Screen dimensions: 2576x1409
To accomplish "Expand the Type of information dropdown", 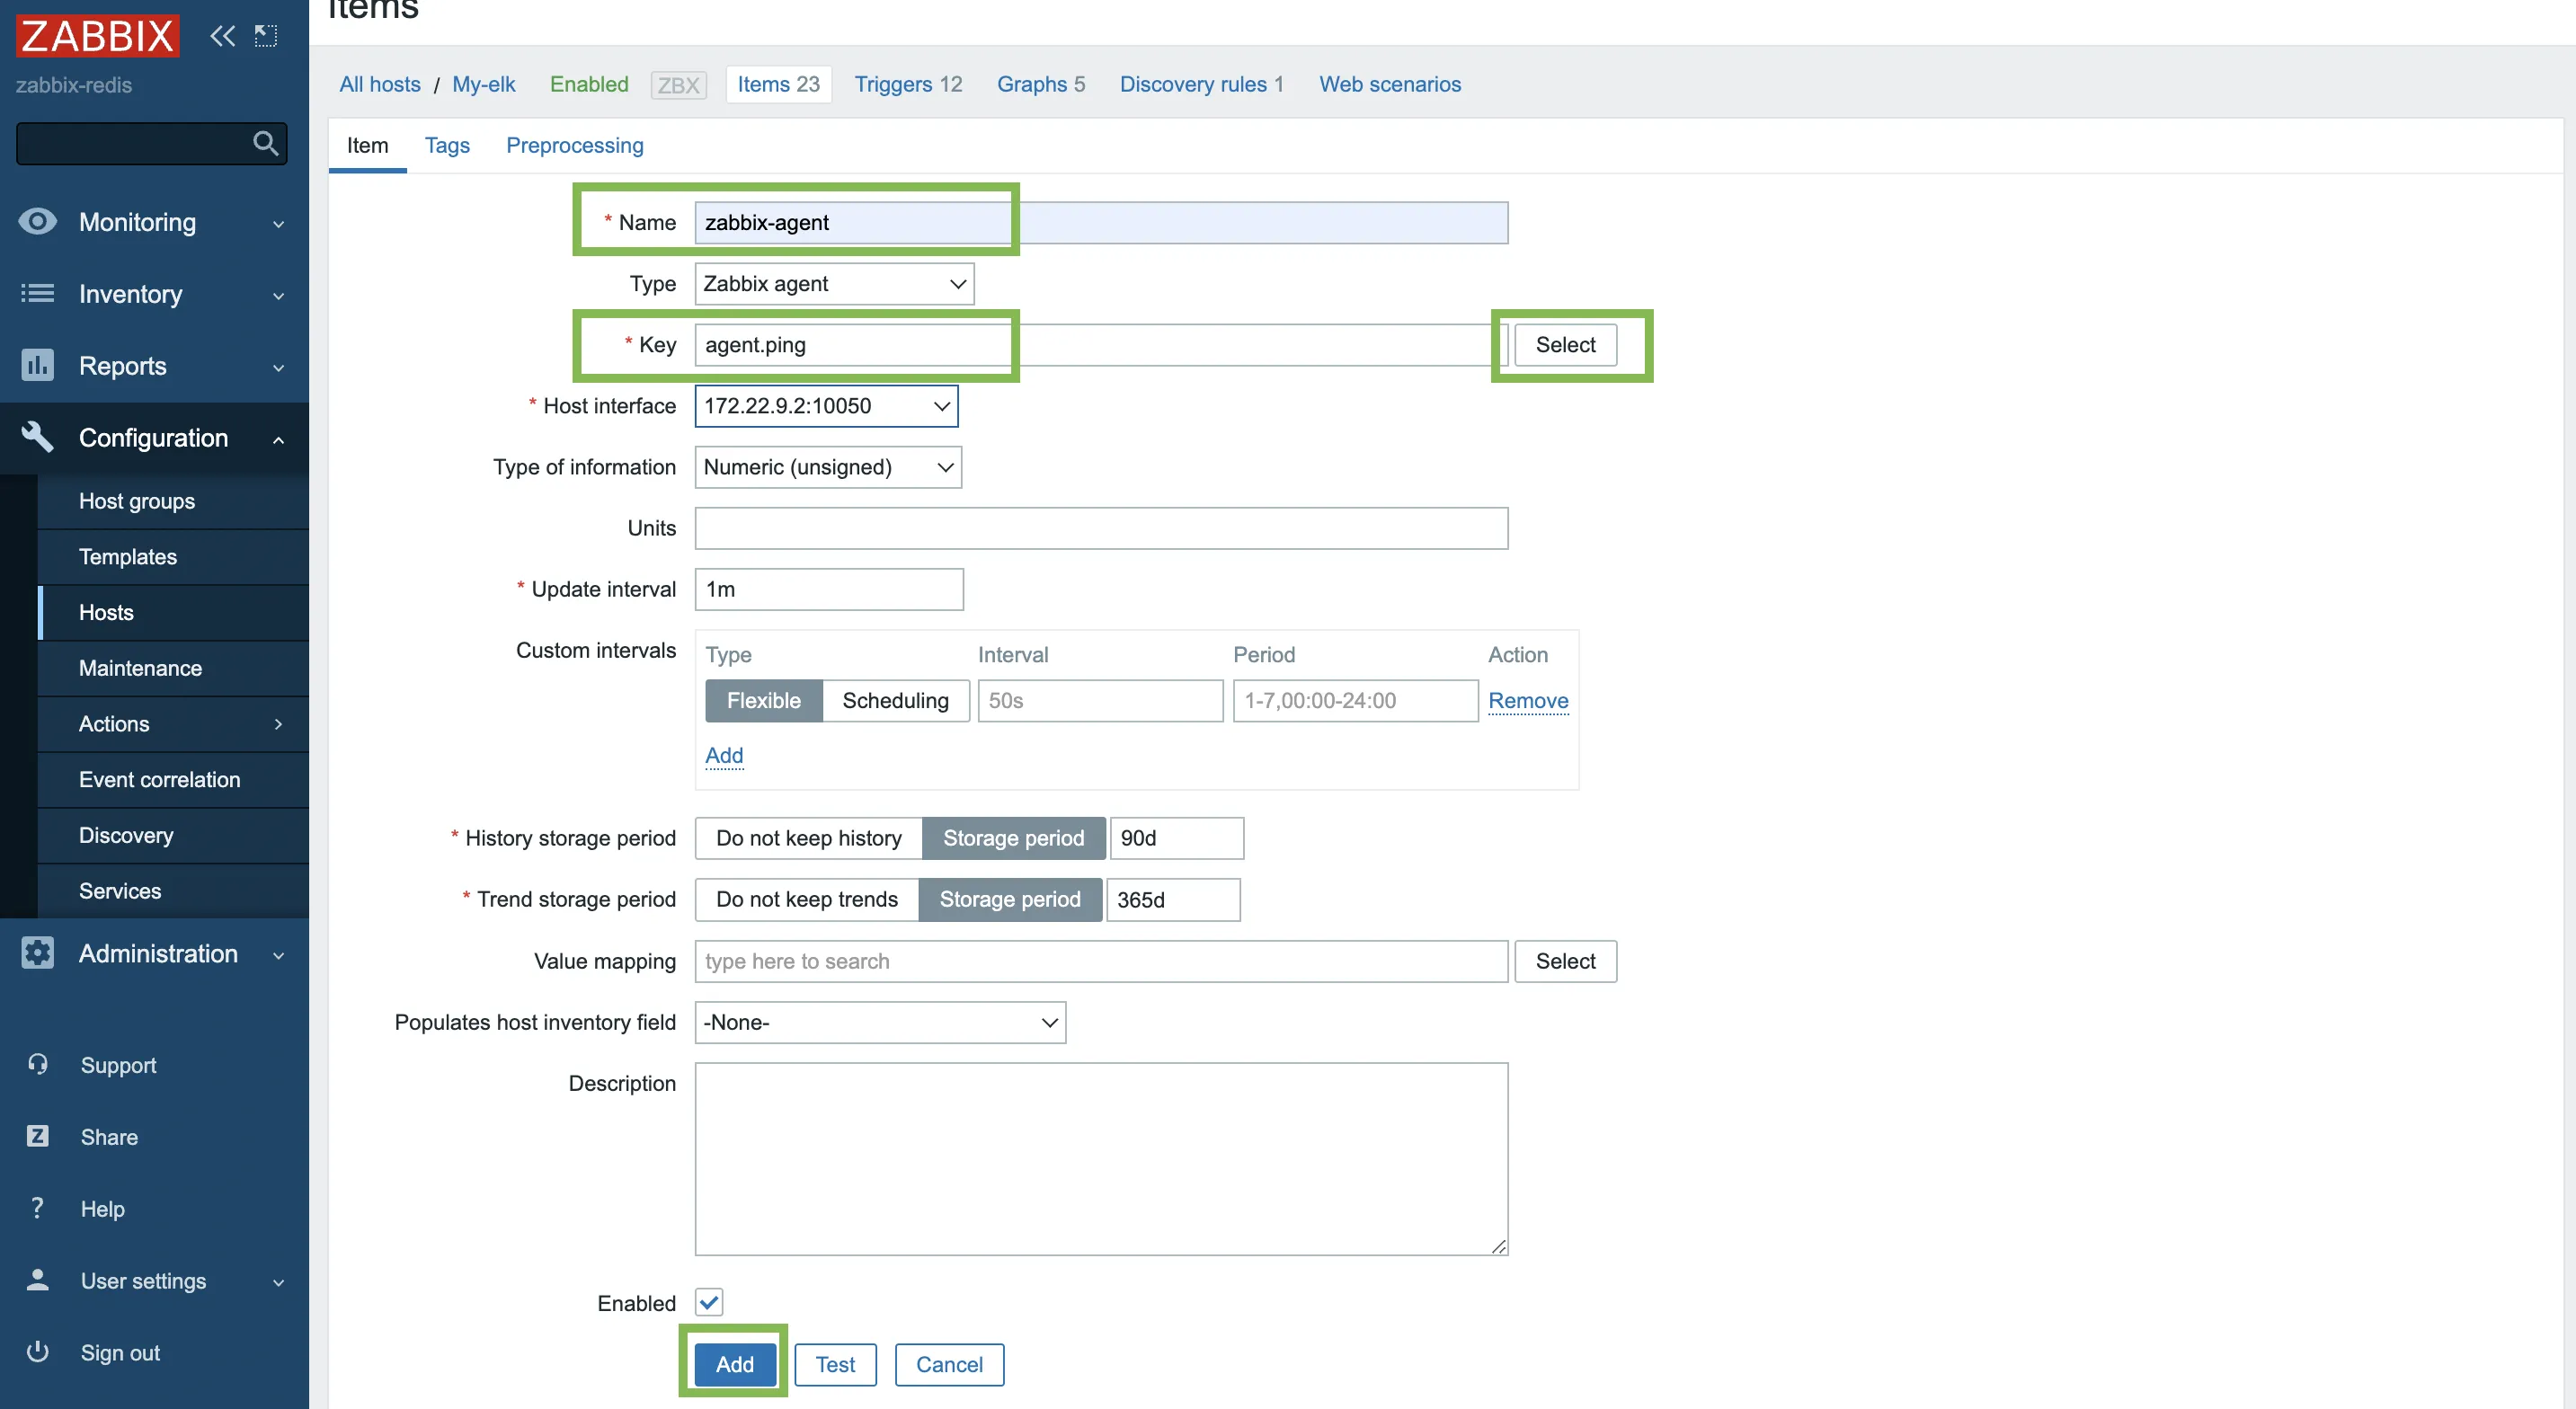I will point(828,466).
